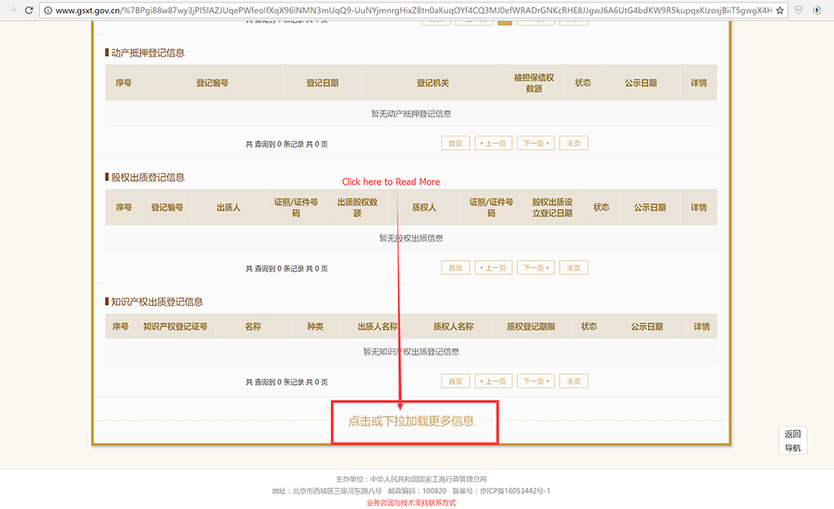Click 详情 header in 动产抵押 table
834x509 pixels.
point(698,82)
